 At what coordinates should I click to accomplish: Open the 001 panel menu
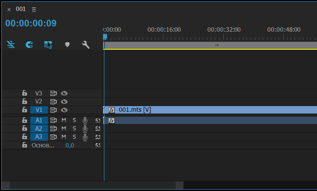[x=34, y=10]
